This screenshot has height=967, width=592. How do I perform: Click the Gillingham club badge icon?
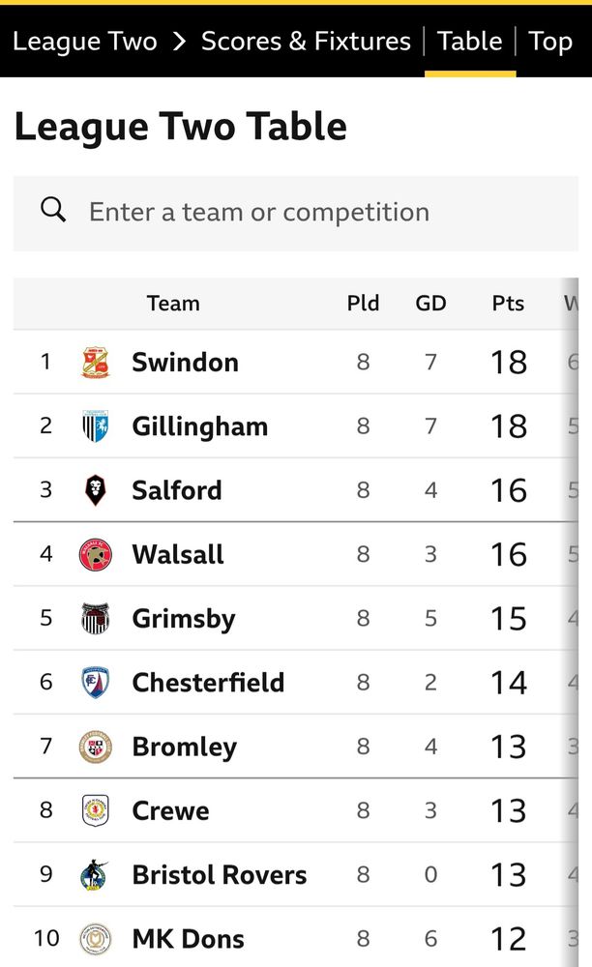point(96,426)
